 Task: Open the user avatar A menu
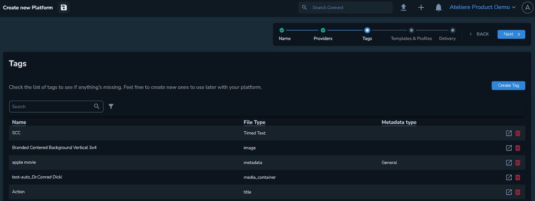pos(527,8)
